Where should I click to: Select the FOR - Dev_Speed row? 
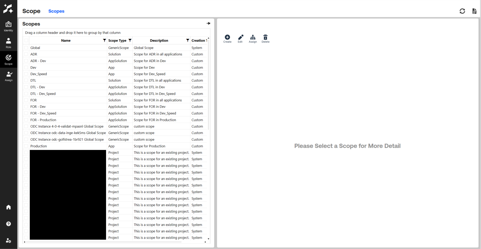[43, 113]
